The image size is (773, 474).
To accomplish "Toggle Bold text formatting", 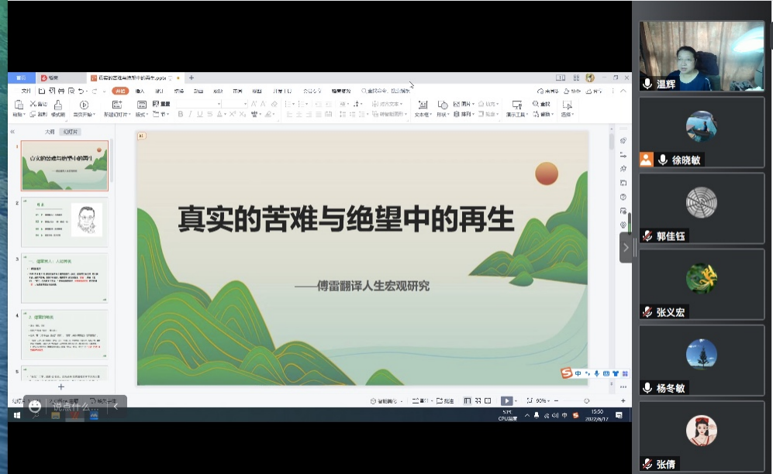I will (180, 115).
